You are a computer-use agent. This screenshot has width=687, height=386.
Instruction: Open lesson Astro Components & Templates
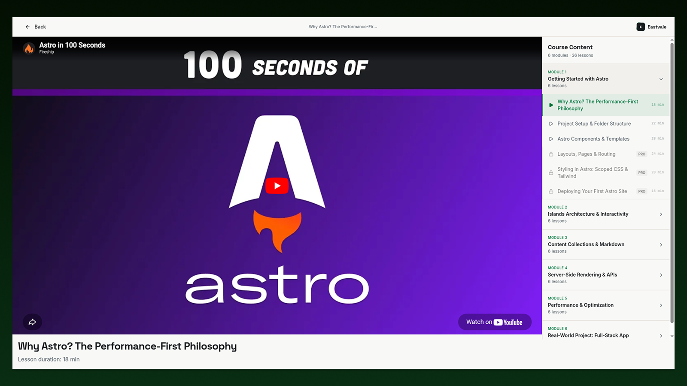click(x=606, y=139)
